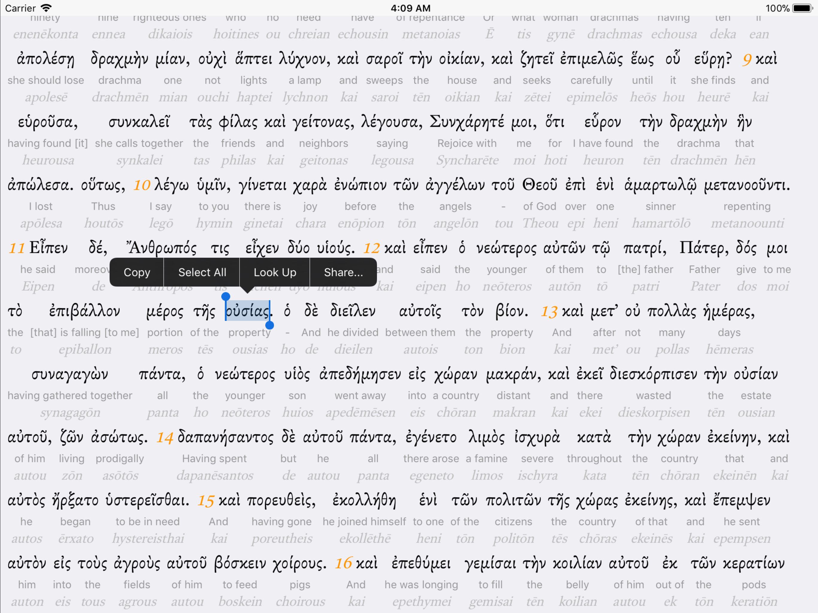Image resolution: width=818 pixels, height=613 pixels.
Task: Tap orange verse number 10
Action: pyautogui.click(x=142, y=185)
